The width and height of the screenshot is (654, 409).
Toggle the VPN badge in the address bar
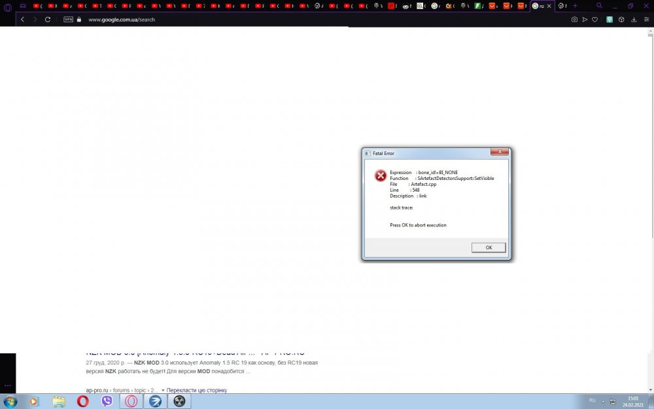68,19
